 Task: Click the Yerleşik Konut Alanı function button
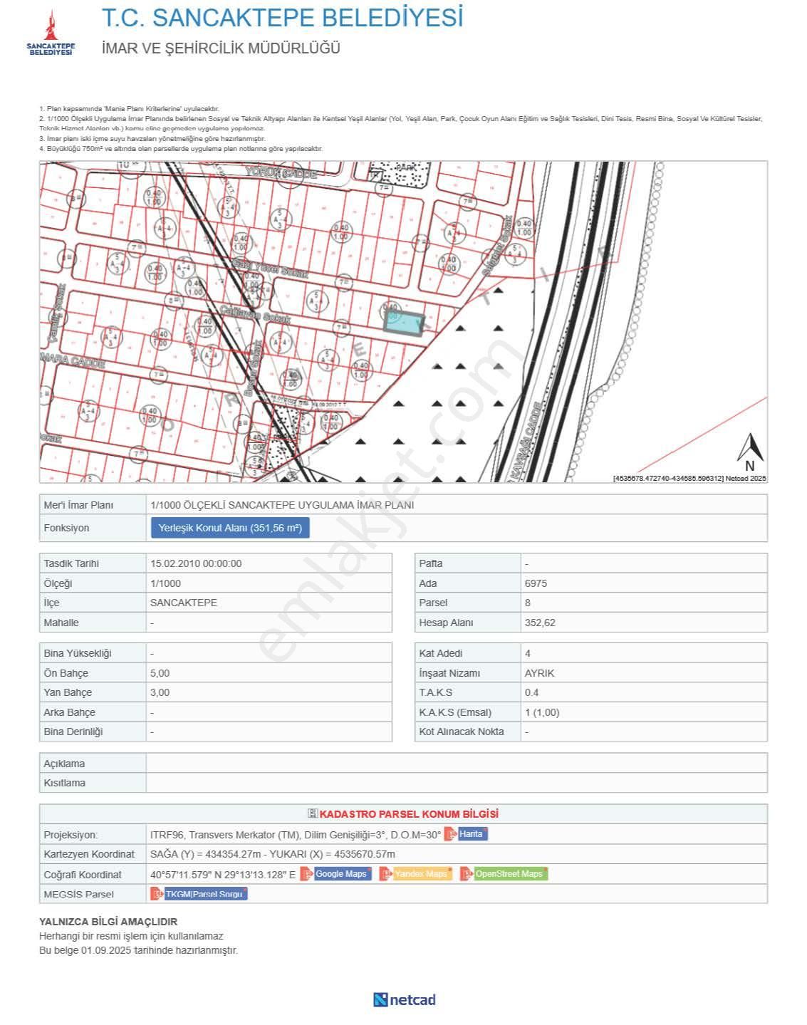pos(230,528)
